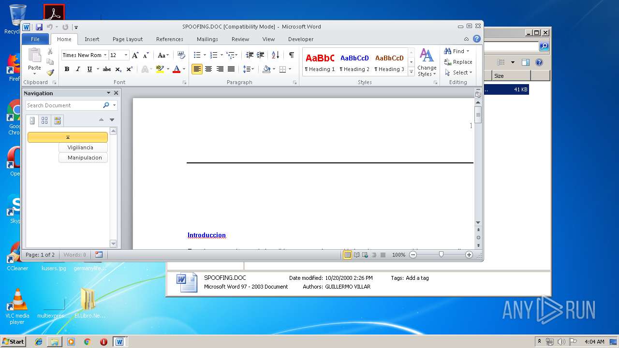This screenshot has width=619, height=348.
Task: Toggle Show/Hide paragraph marks
Action: coord(291,55)
